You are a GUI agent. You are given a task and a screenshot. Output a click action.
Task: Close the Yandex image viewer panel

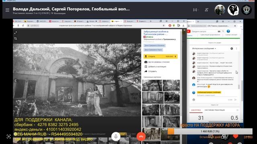184,30
